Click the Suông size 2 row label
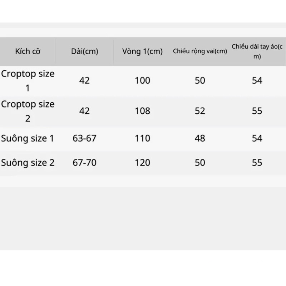Image resolution: width=286 pixels, height=286 pixels. [28, 163]
